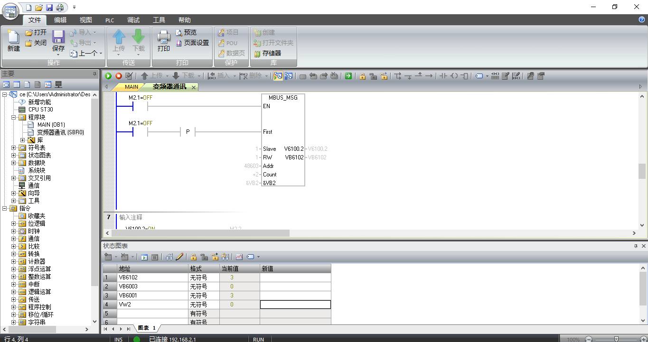Click the red STOP button in program toolbar
Image resolution: width=648 pixels, height=342 pixels.
coord(119,76)
